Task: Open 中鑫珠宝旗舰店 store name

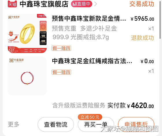Action: pos(44,4)
